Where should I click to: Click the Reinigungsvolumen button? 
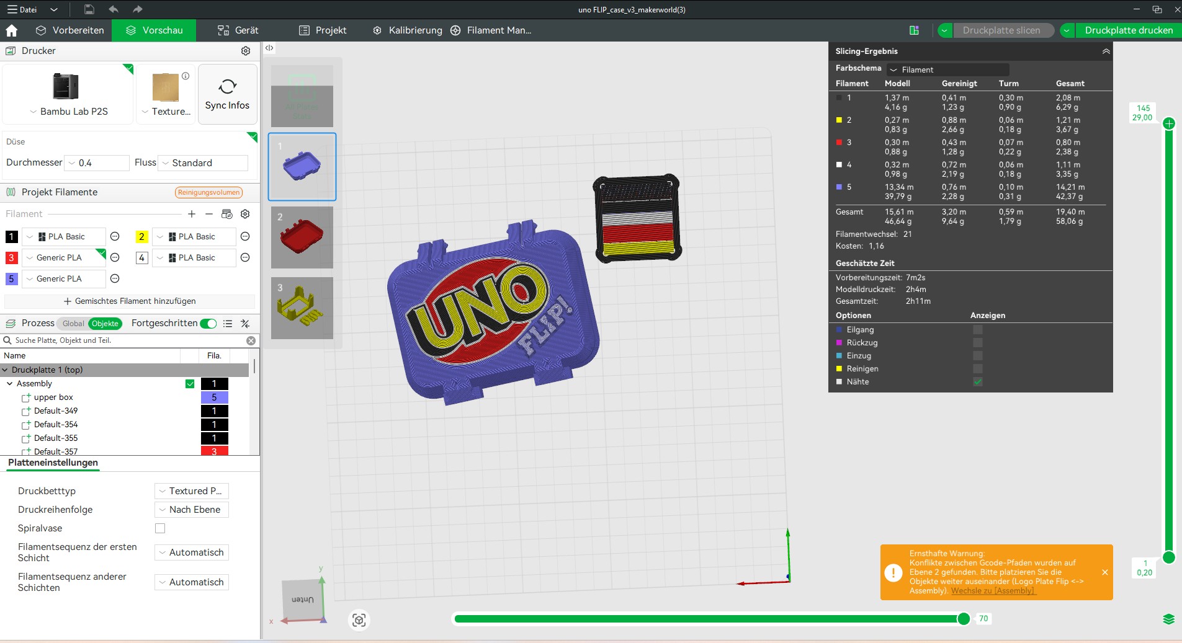(x=208, y=193)
